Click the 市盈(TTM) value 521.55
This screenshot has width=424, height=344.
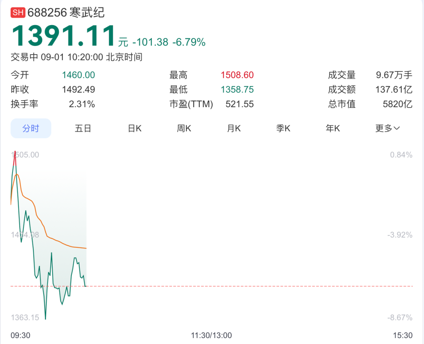point(239,104)
